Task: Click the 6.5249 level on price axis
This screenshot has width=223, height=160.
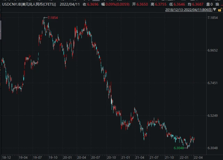Action: [213, 115]
